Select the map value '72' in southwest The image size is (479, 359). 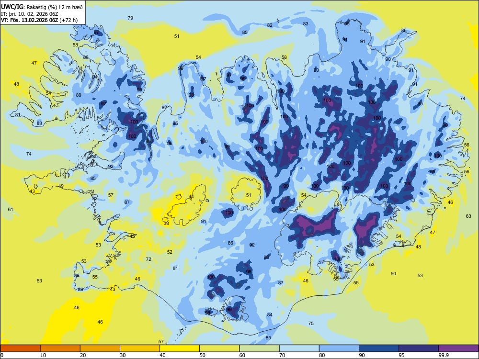point(148,259)
